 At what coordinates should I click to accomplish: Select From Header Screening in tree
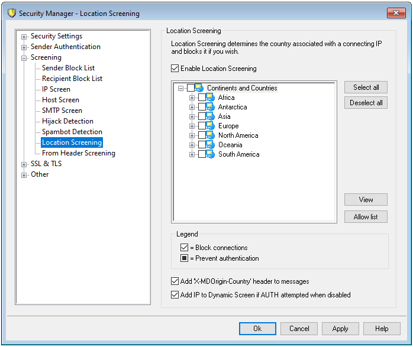tap(78, 153)
